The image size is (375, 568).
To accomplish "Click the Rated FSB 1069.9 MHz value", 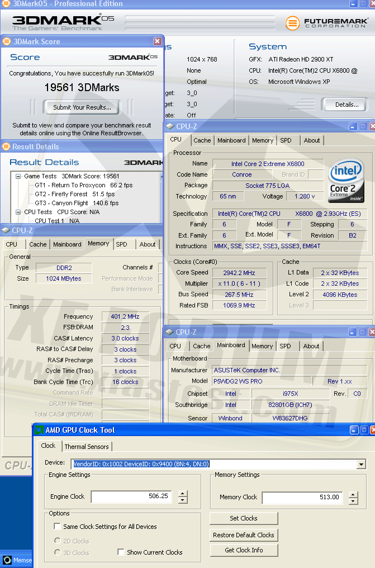I will [239, 305].
